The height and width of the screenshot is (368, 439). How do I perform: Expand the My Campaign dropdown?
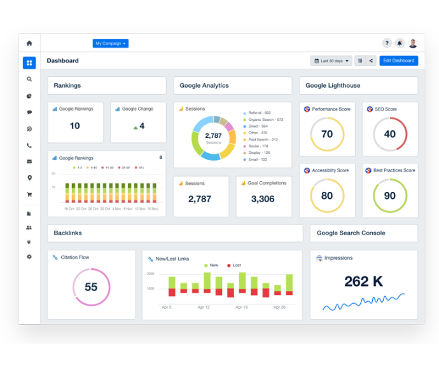tap(110, 43)
